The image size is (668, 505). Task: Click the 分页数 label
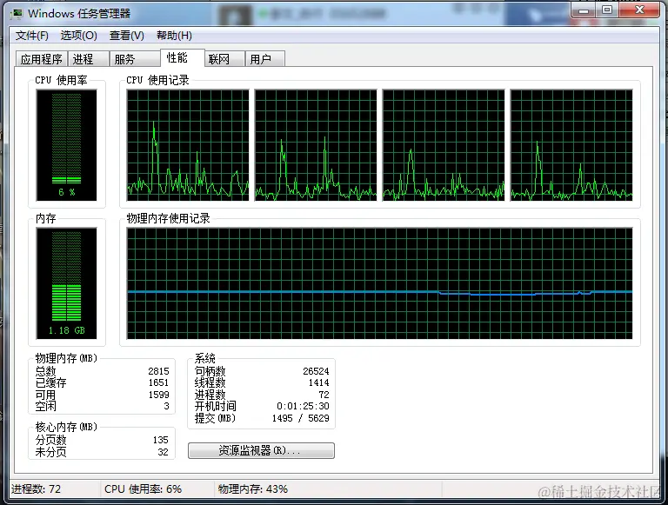pos(50,440)
